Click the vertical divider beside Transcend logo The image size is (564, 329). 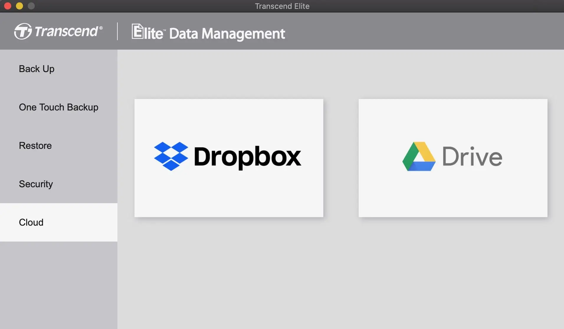click(x=117, y=31)
